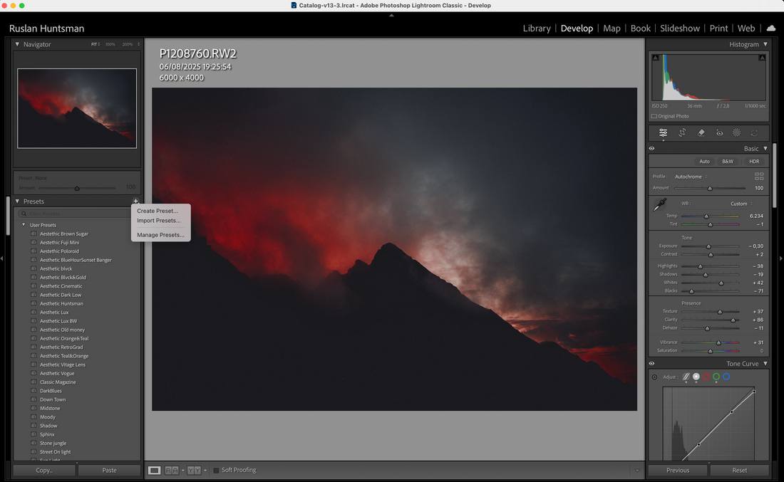Screen dimensions: 784x482
Task: Toggle the Original Photo checkbox
Action: (x=654, y=116)
